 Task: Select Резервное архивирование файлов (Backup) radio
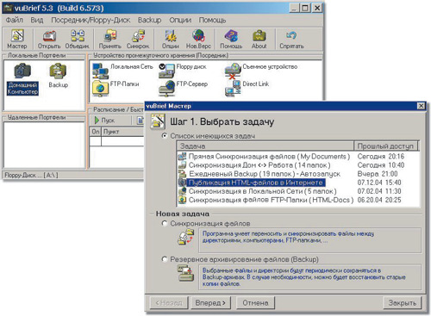165,259
